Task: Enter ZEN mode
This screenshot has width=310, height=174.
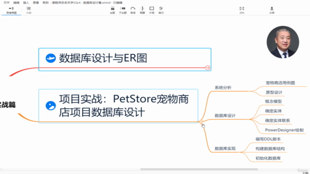Action: [x=242, y=10]
